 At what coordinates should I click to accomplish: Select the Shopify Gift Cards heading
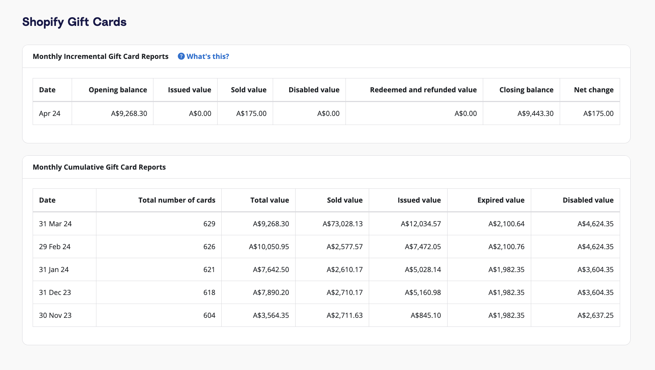tap(74, 22)
